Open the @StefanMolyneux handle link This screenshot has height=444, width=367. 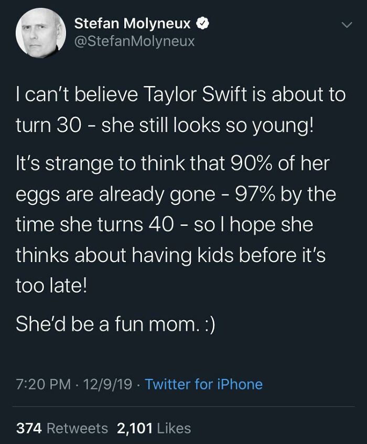(134, 41)
